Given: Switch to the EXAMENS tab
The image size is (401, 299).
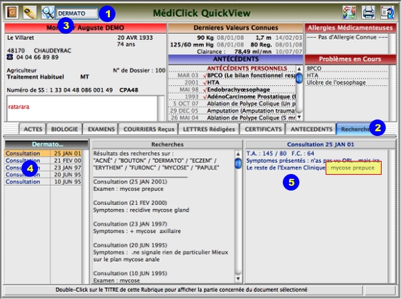Looking at the screenshot, I should click(101, 129).
